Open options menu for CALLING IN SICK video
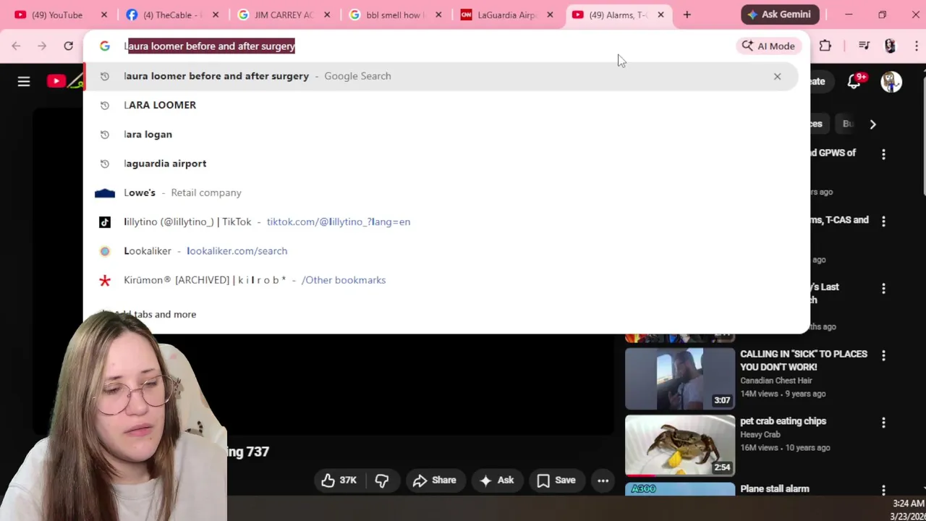This screenshot has width=926, height=521. [x=883, y=355]
